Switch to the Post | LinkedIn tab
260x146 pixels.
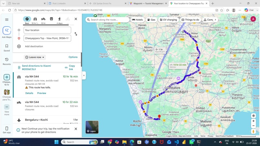[67, 3]
